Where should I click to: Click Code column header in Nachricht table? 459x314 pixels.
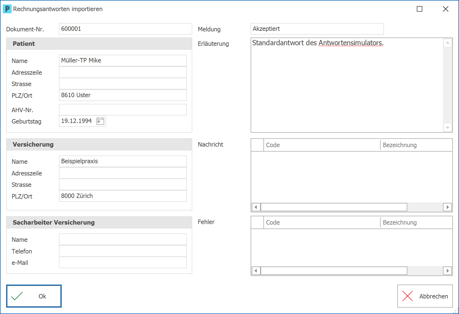(322, 145)
